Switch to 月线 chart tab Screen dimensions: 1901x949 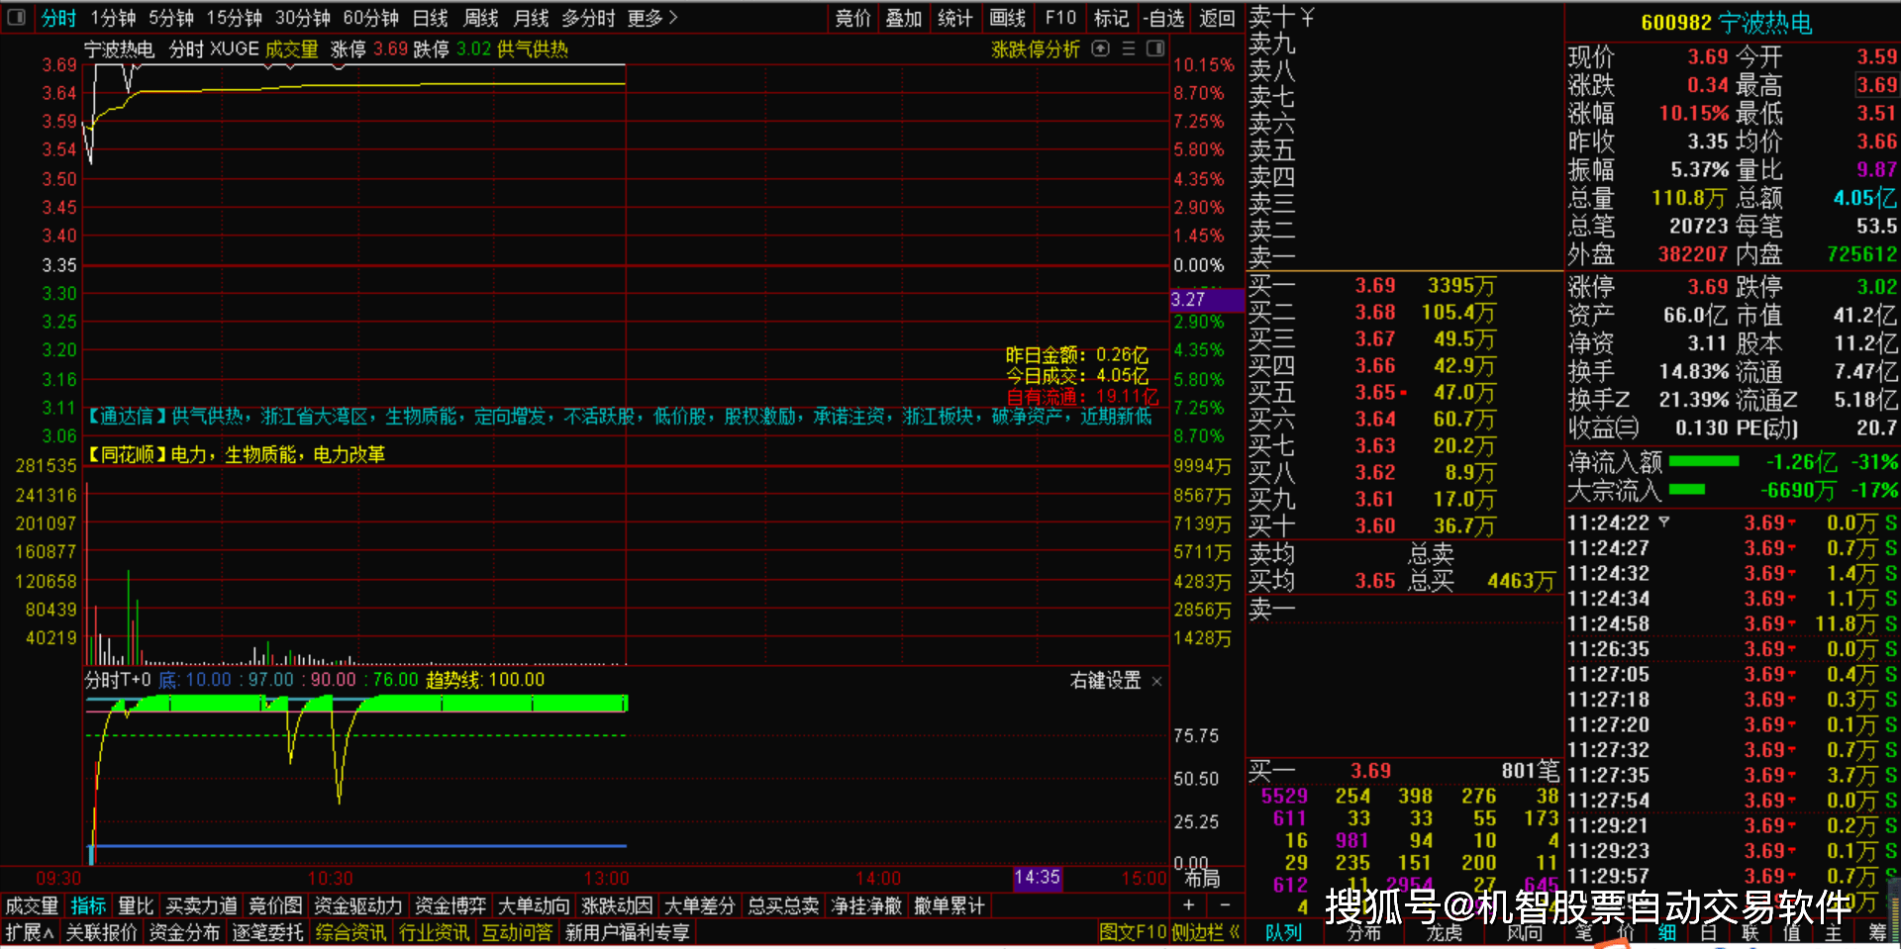click(532, 18)
